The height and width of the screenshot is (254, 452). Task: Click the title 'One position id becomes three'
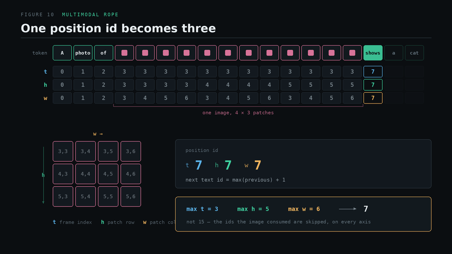point(118,29)
